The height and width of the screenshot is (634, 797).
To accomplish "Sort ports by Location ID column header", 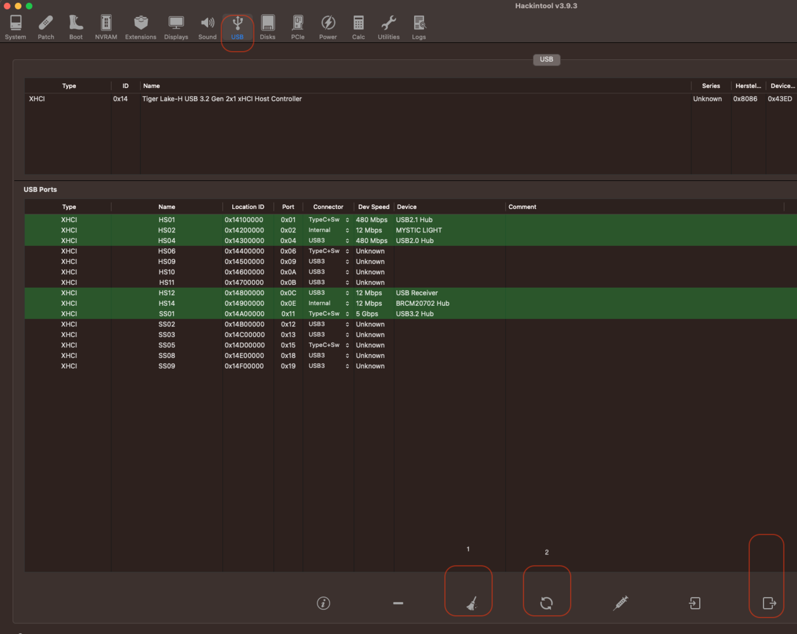I will [247, 207].
